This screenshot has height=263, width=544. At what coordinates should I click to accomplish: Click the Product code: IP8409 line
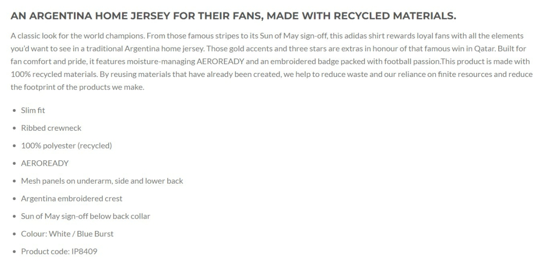point(59,252)
